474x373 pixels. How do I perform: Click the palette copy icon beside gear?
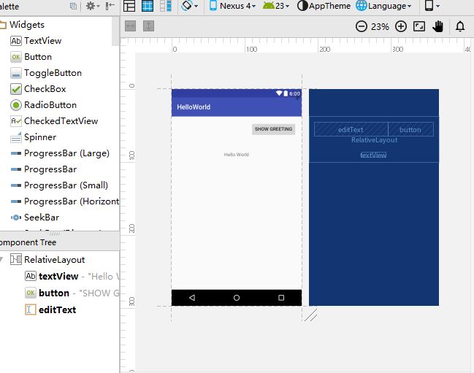click(x=73, y=6)
